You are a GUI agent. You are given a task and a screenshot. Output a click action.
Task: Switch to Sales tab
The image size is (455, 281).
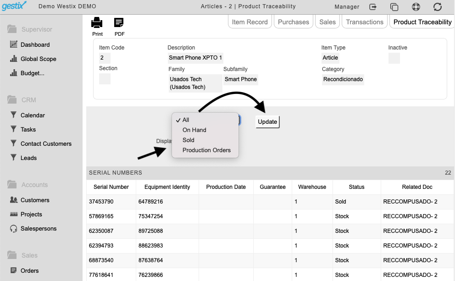click(x=327, y=22)
